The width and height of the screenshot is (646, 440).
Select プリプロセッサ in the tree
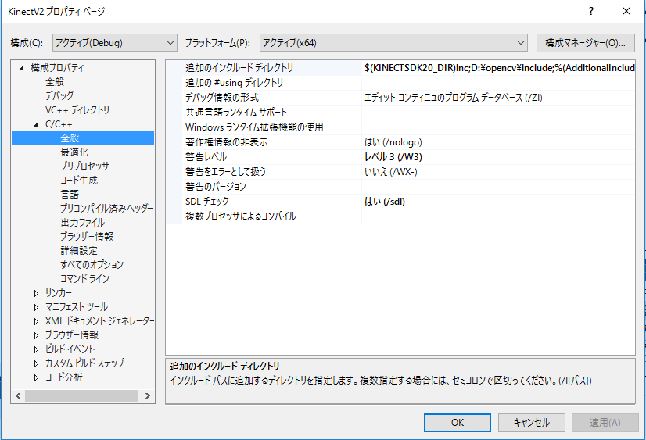click(x=84, y=166)
